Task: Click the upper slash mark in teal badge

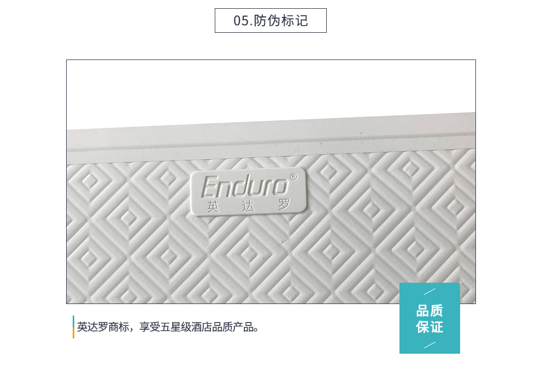Action: tap(430, 291)
